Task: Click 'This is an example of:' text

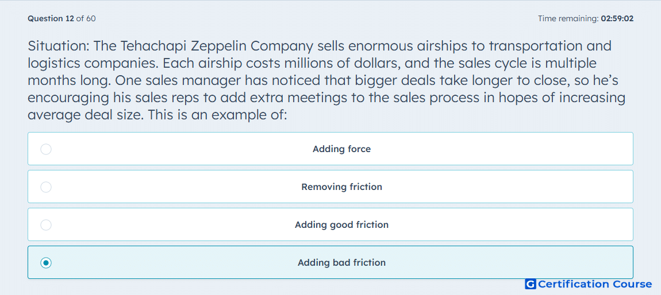Action: coord(218,114)
